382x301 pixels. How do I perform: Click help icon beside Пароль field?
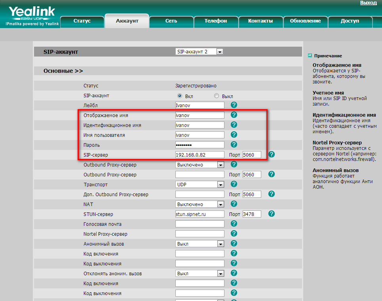(x=234, y=144)
